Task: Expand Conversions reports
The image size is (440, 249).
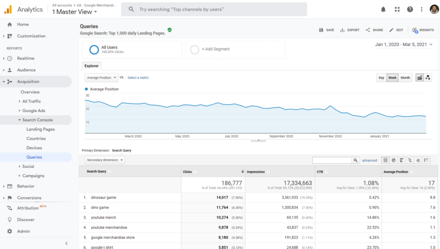Action: click(x=4, y=198)
